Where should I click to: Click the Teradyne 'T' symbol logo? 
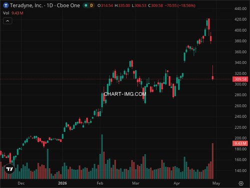pos(6,6)
